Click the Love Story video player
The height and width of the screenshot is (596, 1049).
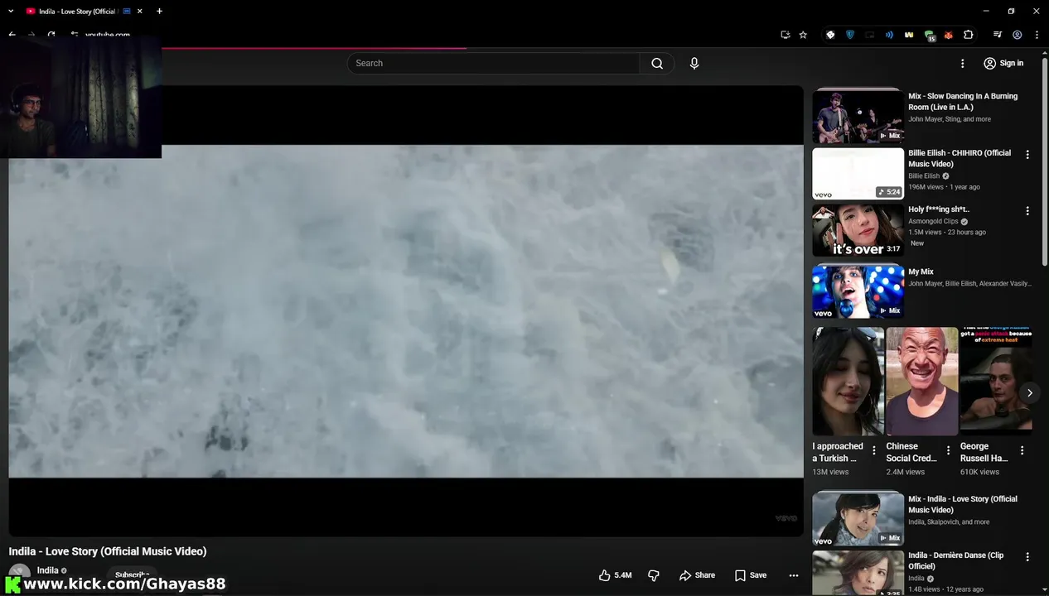point(406,311)
